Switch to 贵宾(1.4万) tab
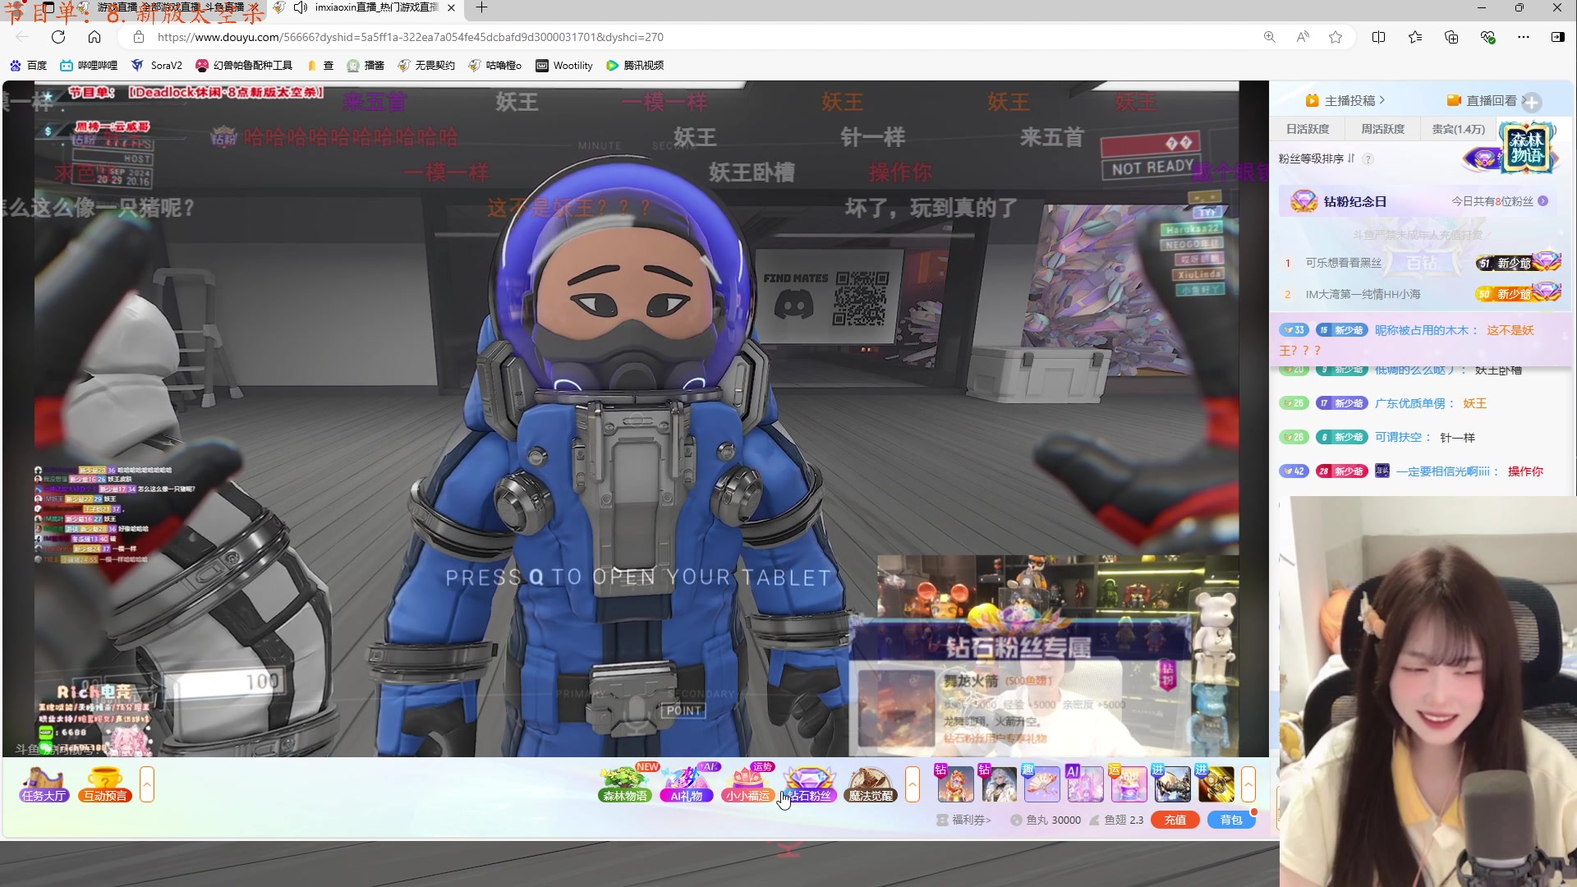 pyautogui.click(x=1458, y=129)
